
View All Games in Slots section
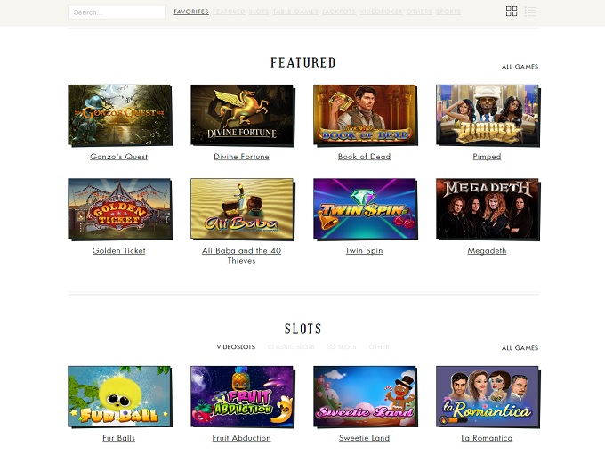point(520,348)
